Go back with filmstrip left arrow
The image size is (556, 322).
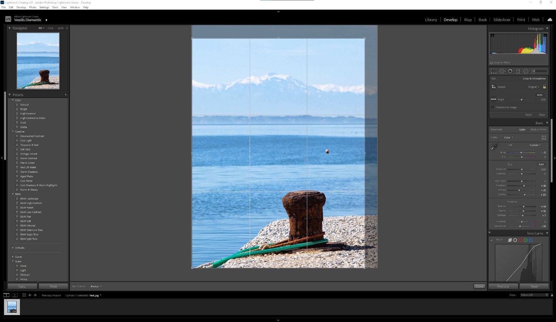click(30, 295)
